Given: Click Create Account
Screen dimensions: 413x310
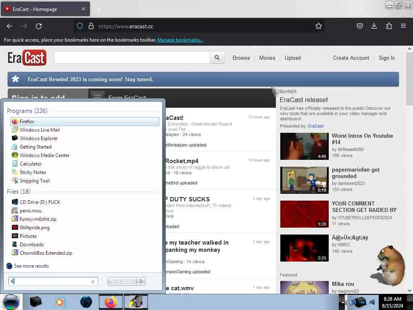Looking at the screenshot, I should click(351, 58).
